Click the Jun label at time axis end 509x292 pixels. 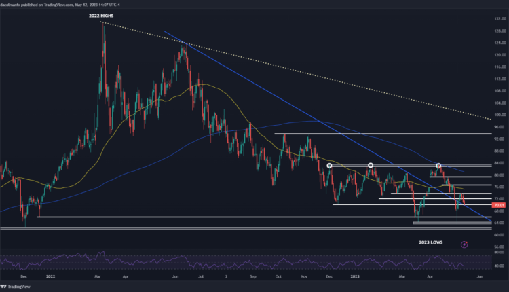[x=480, y=277]
